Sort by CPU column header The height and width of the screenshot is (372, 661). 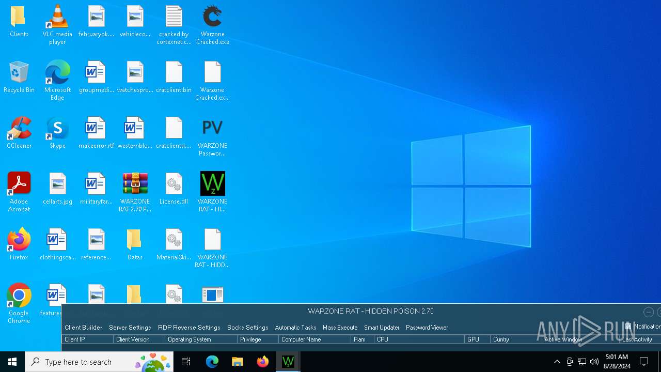pos(419,339)
